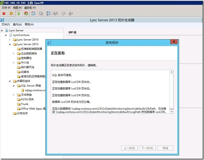Click the CD/DVD drive connect icon
The image size is (204, 160).
[63, 14]
